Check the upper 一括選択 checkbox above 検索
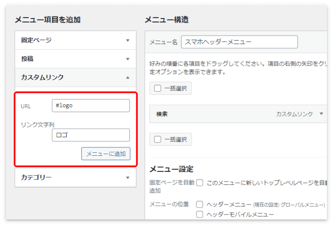 coord(157,88)
